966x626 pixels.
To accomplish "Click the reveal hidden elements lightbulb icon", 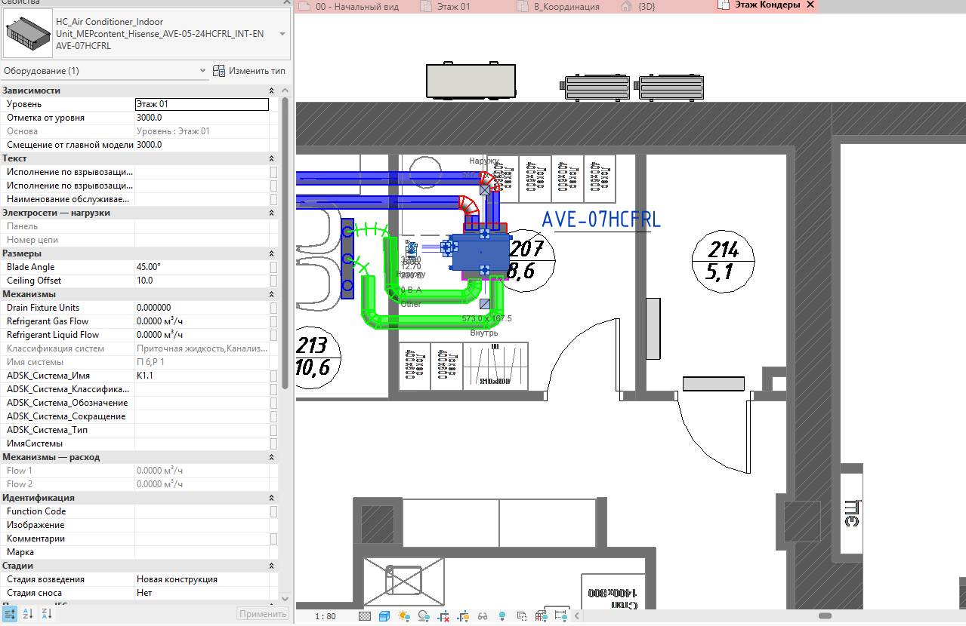I will click(x=502, y=616).
